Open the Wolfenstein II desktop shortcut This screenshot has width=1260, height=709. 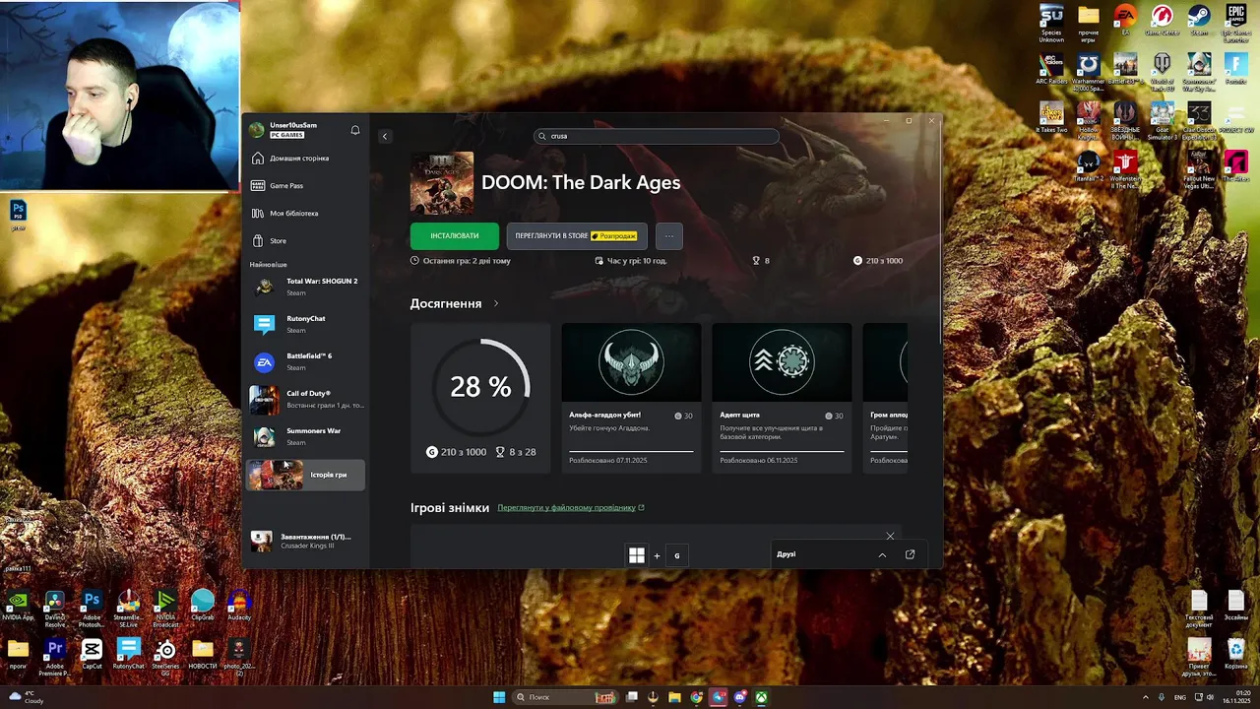point(1125,169)
